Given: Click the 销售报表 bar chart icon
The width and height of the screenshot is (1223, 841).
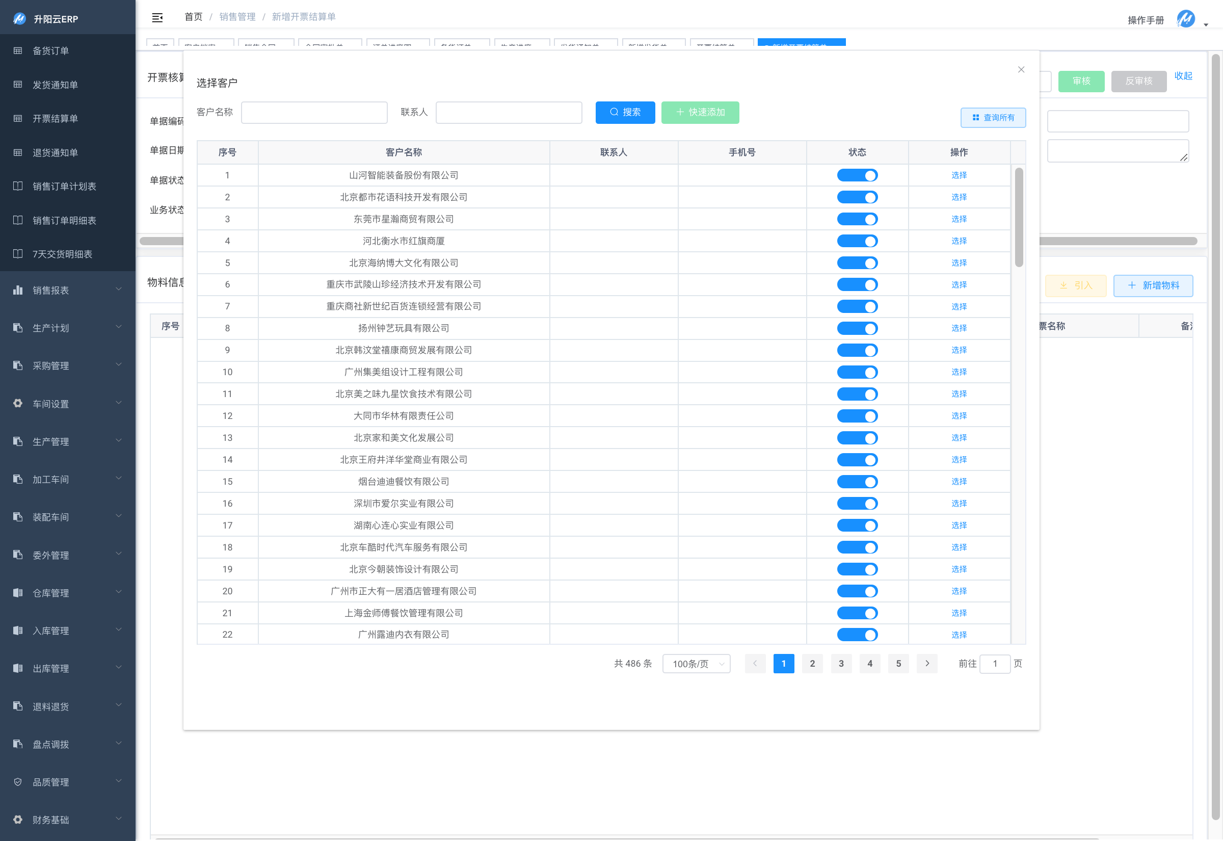Looking at the screenshot, I should (18, 290).
